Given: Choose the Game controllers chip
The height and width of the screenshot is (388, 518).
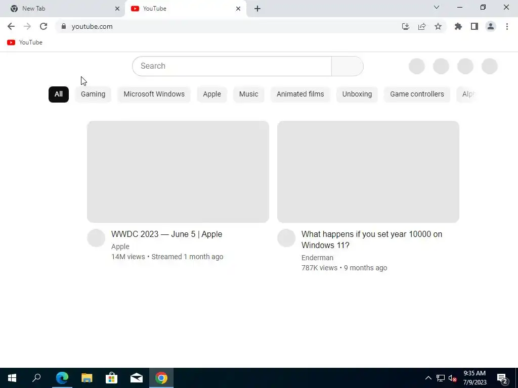Looking at the screenshot, I should pos(417,94).
